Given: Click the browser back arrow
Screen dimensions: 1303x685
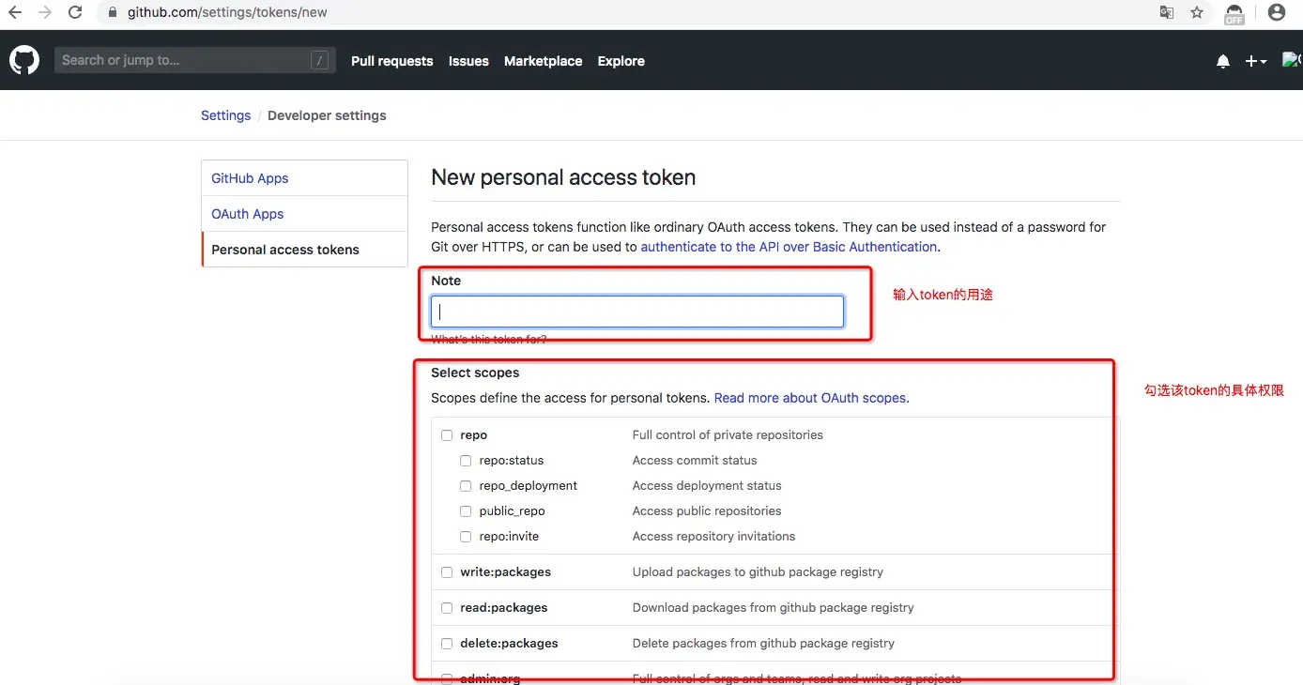Looking at the screenshot, I should click(15, 12).
